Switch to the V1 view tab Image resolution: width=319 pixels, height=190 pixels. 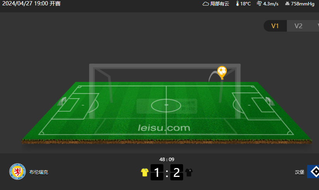click(275, 26)
